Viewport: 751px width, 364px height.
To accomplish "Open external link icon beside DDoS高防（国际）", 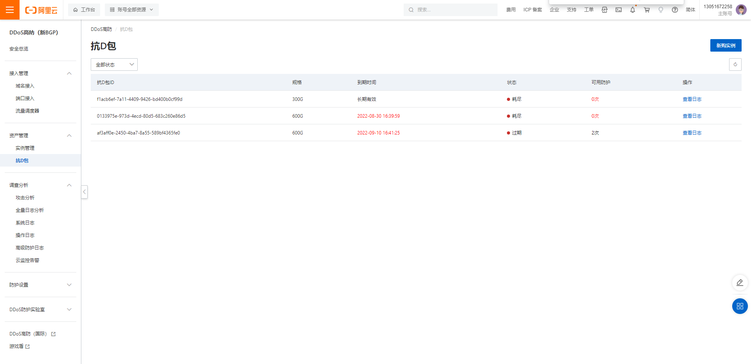I will pyautogui.click(x=54, y=334).
